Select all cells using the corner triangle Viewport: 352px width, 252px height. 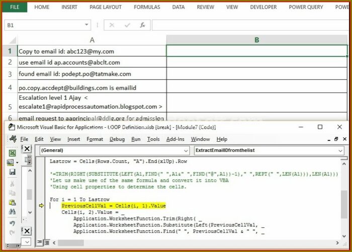tap(12, 40)
